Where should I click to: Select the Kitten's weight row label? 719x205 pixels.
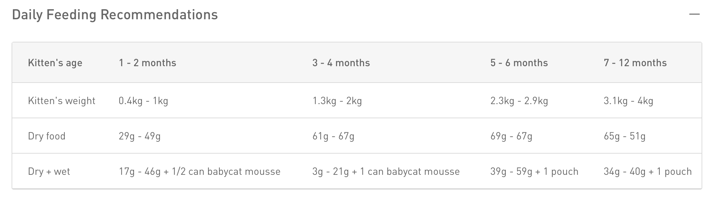click(62, 101)
